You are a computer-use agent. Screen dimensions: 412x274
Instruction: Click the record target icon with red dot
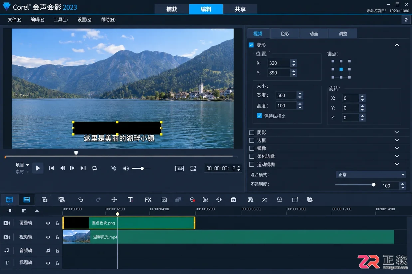coord(192,200)
